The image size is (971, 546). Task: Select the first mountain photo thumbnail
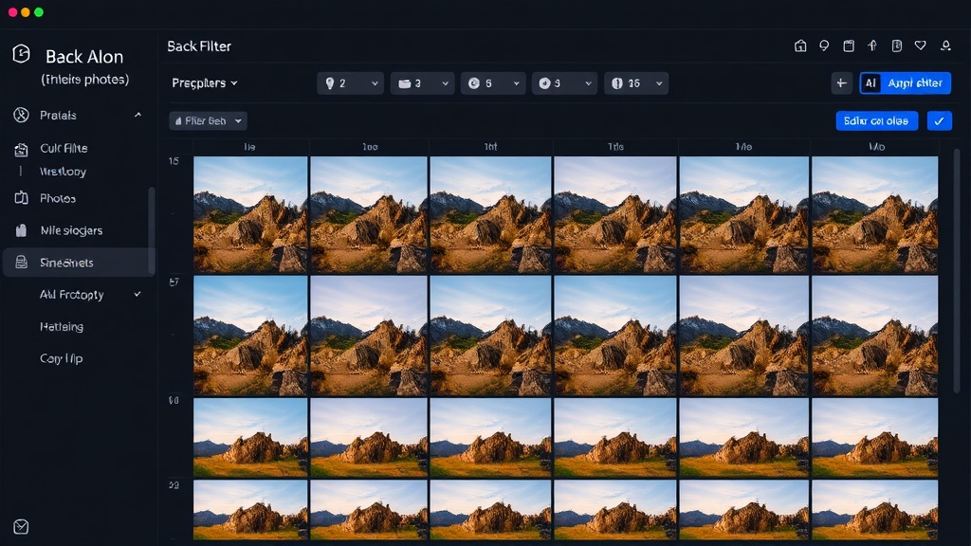click(x=250, y=212)
